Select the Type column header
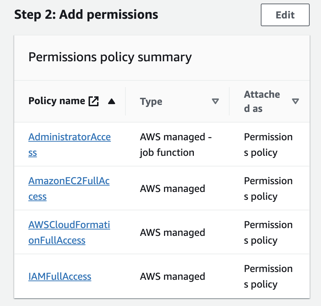 coord(151,101)
